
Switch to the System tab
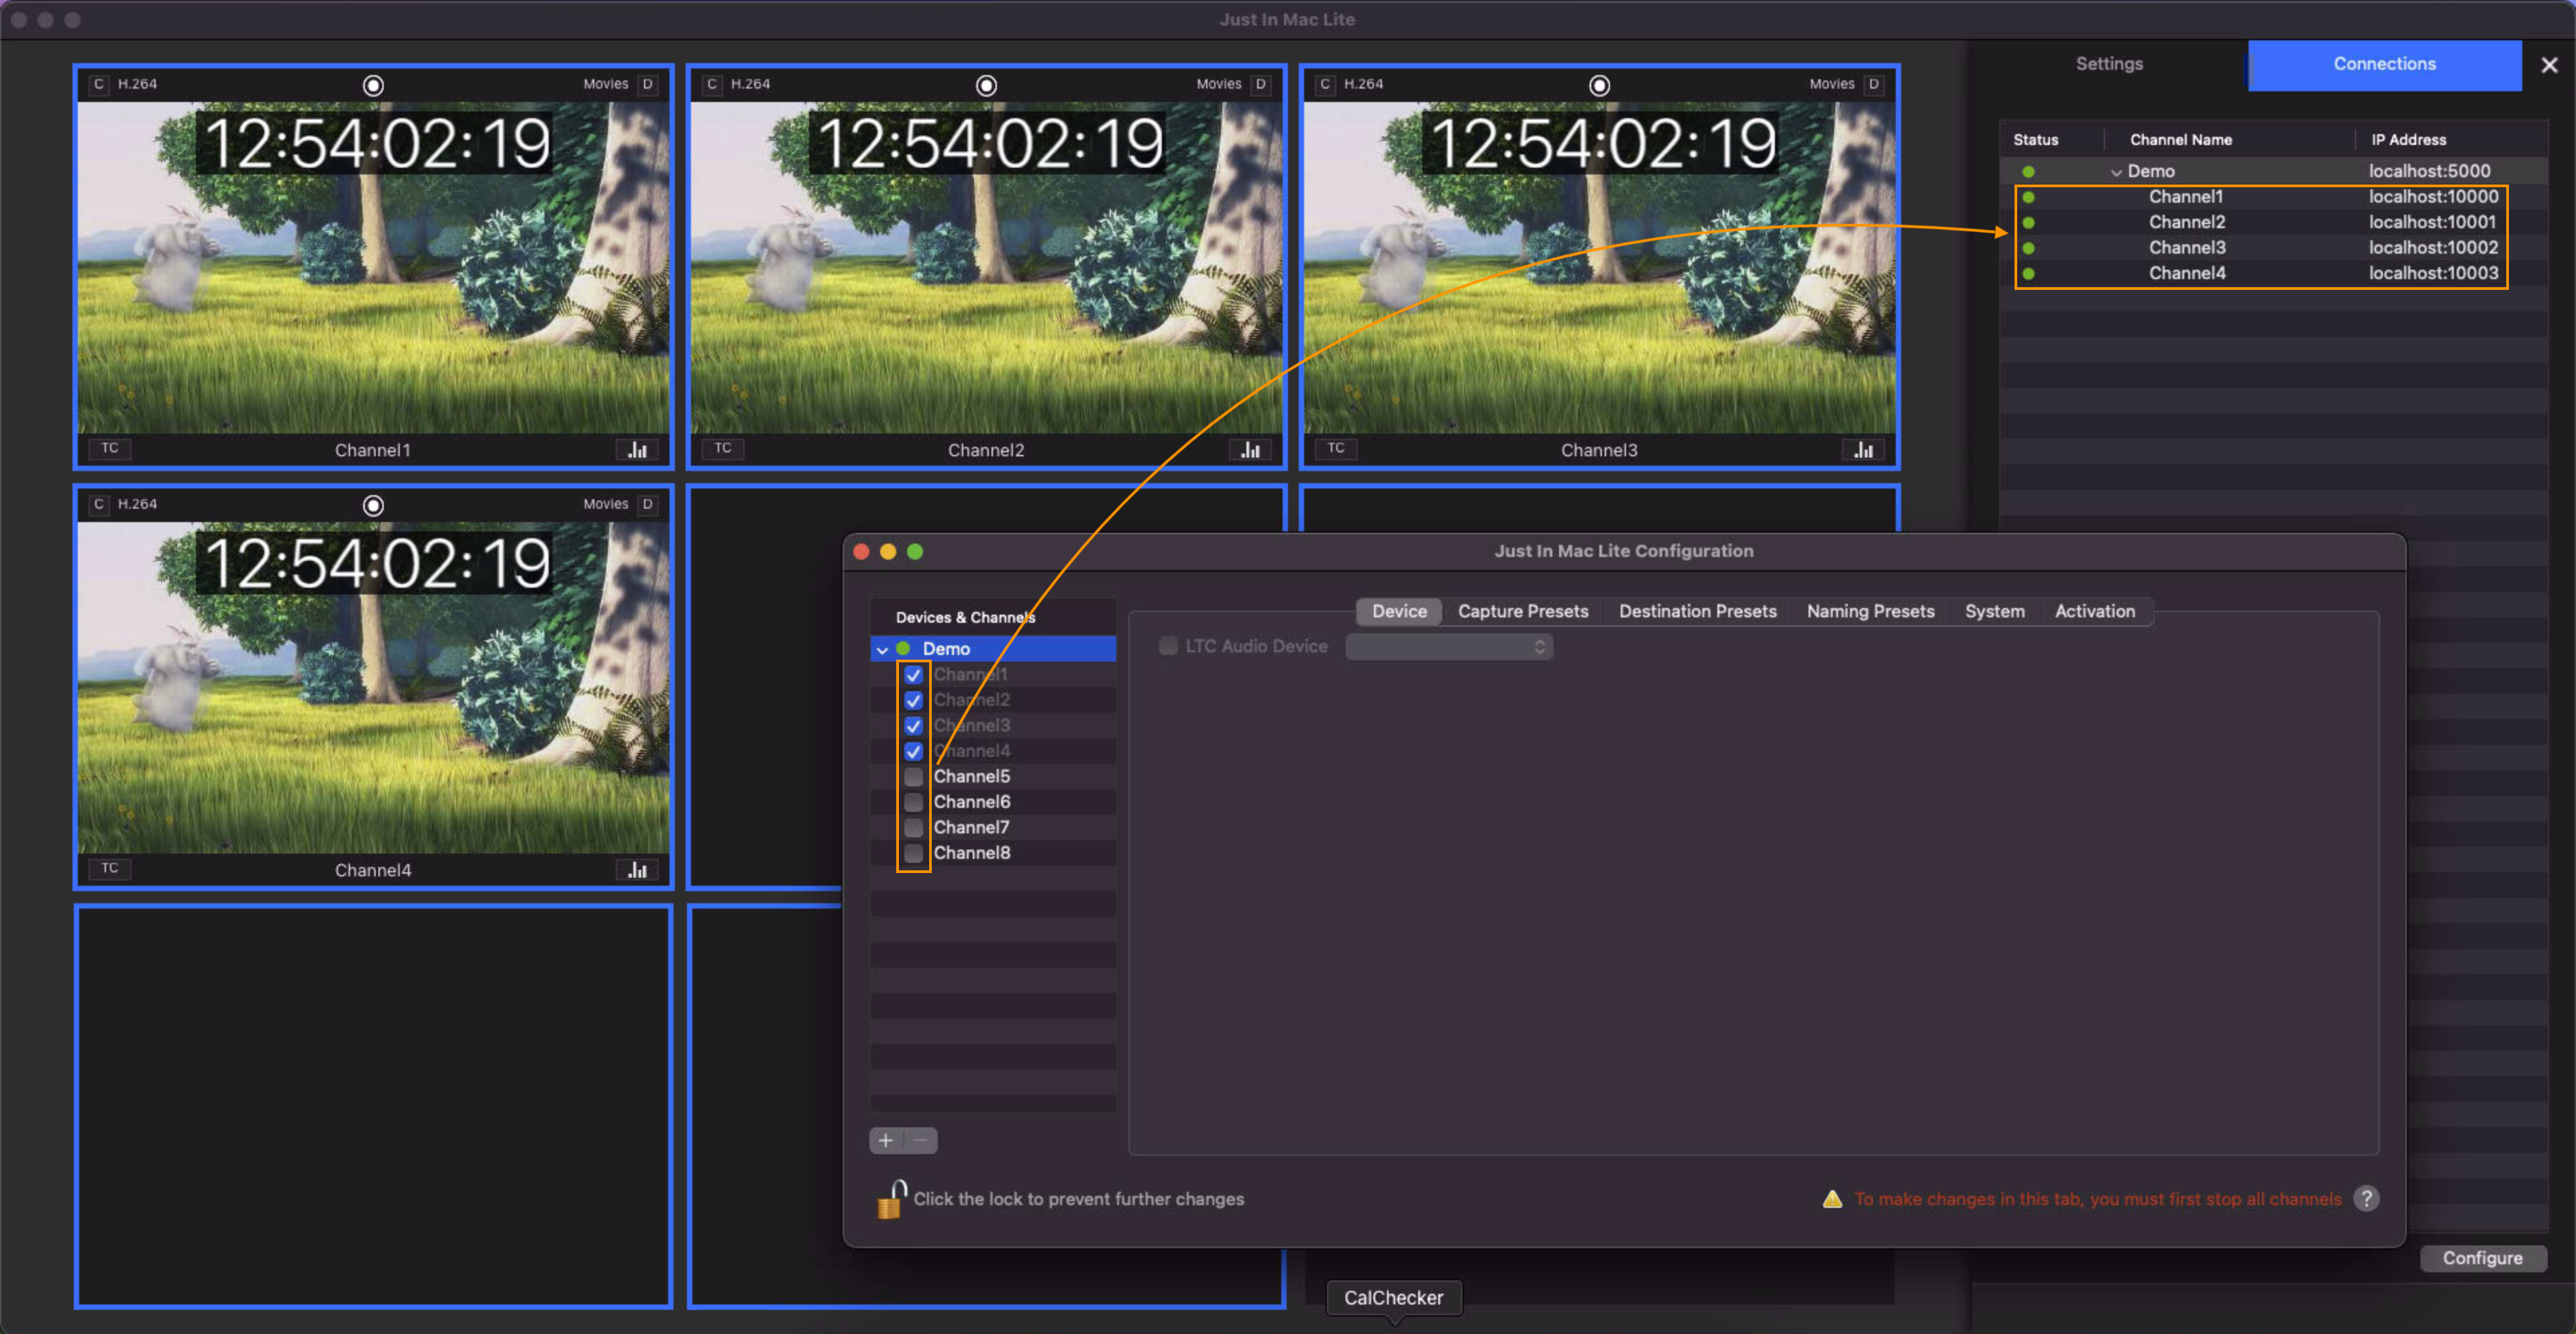point(1994,611)
